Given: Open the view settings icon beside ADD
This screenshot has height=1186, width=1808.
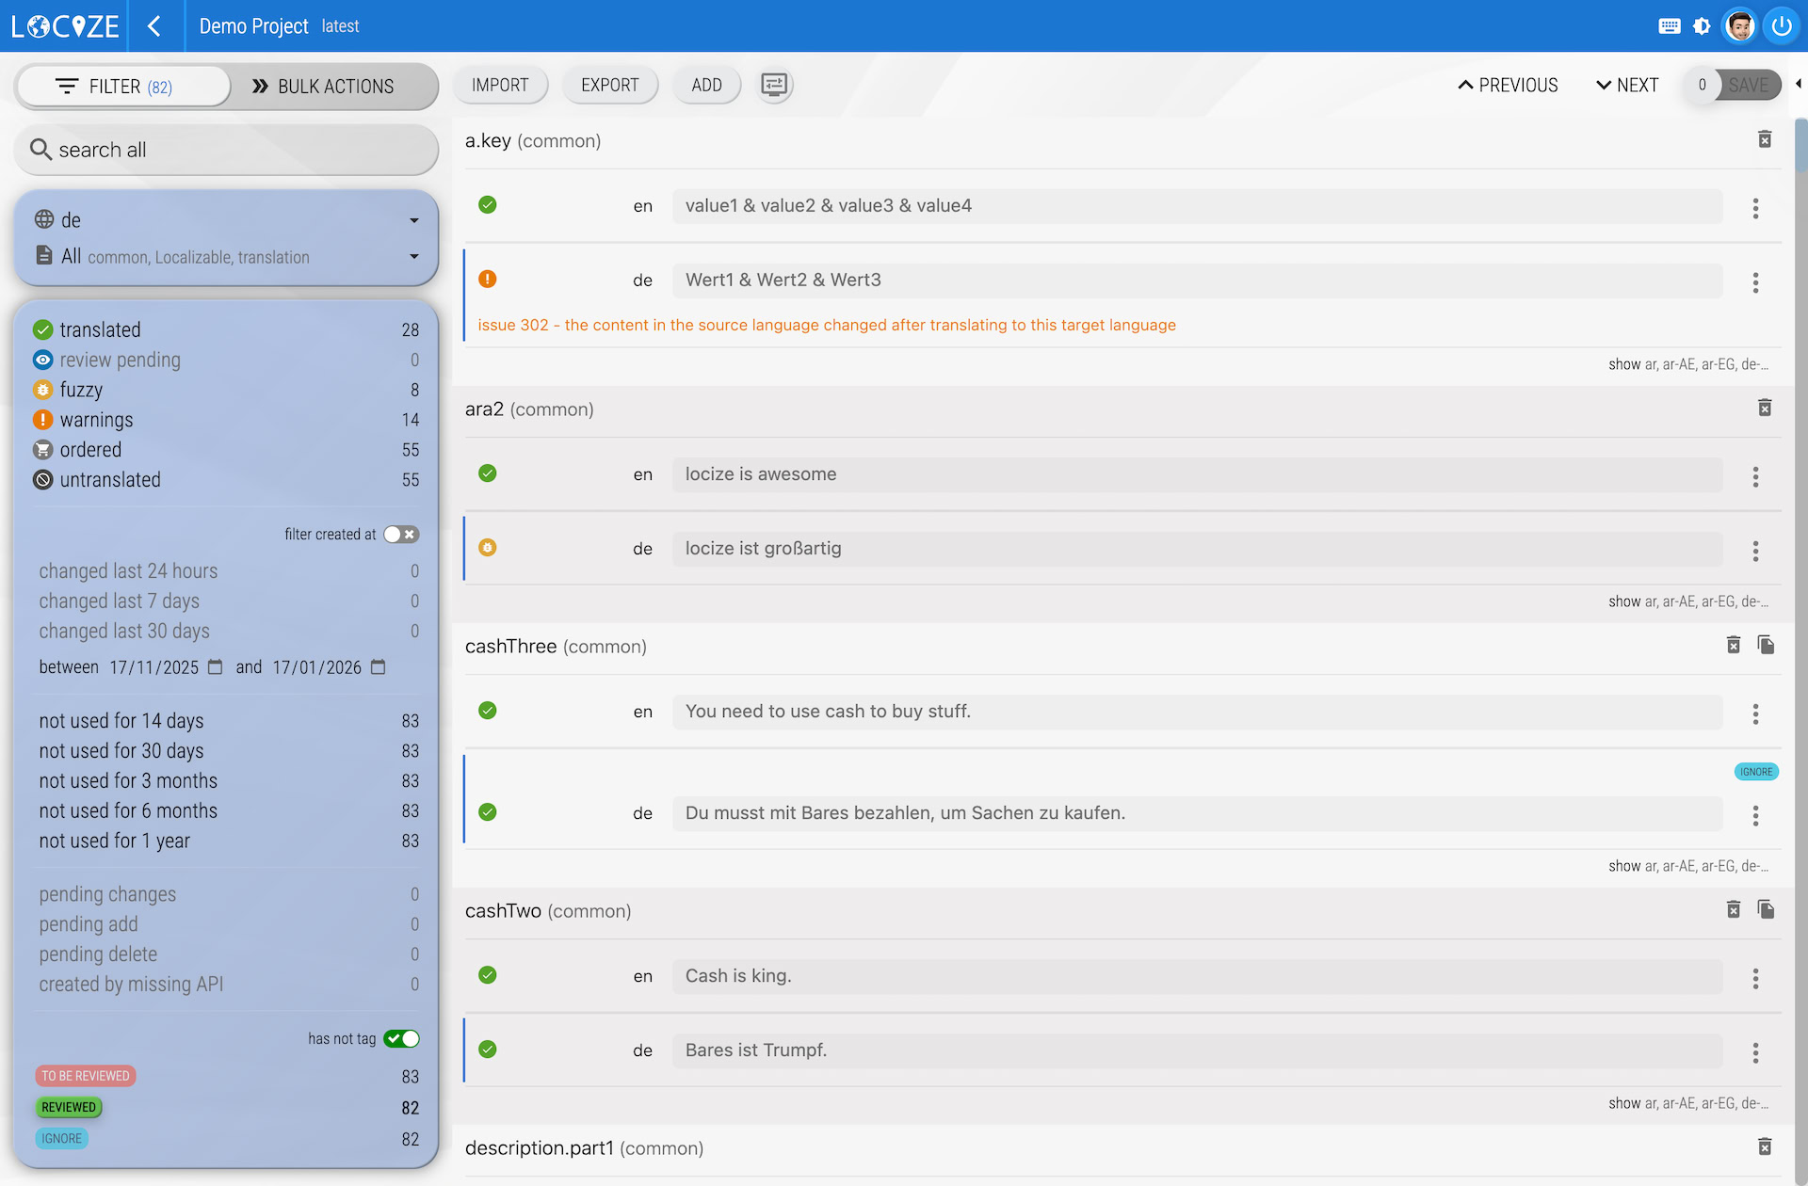Looking at the screenshot, I should 774,86.
